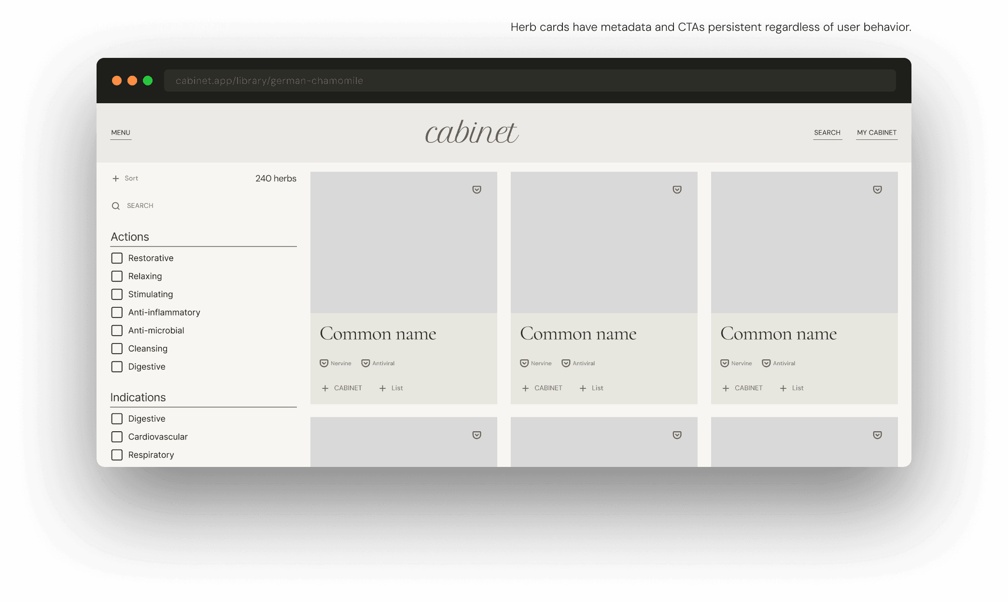Tick the Cardiovascular indication checkbox

(117, 437)
